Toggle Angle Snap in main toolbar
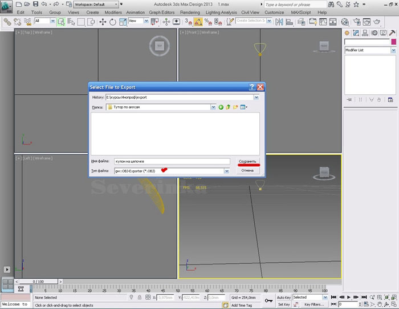This screenshot has height=309, width=399. click(x=197, y=22)
